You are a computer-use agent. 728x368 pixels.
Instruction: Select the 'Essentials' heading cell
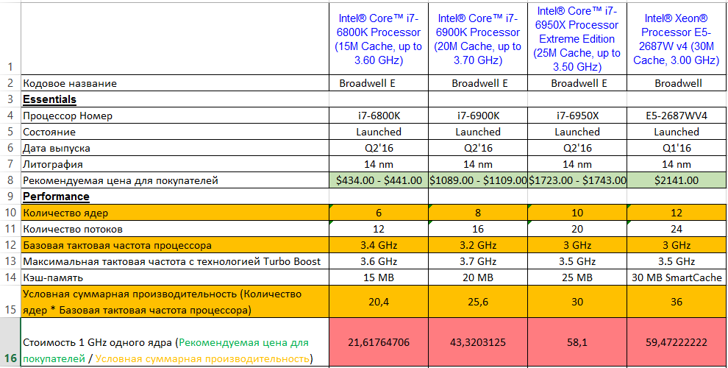tap(175, 99)
